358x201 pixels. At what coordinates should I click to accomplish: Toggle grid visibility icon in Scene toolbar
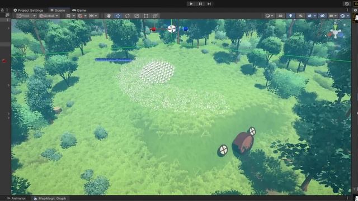pos(68,16)
